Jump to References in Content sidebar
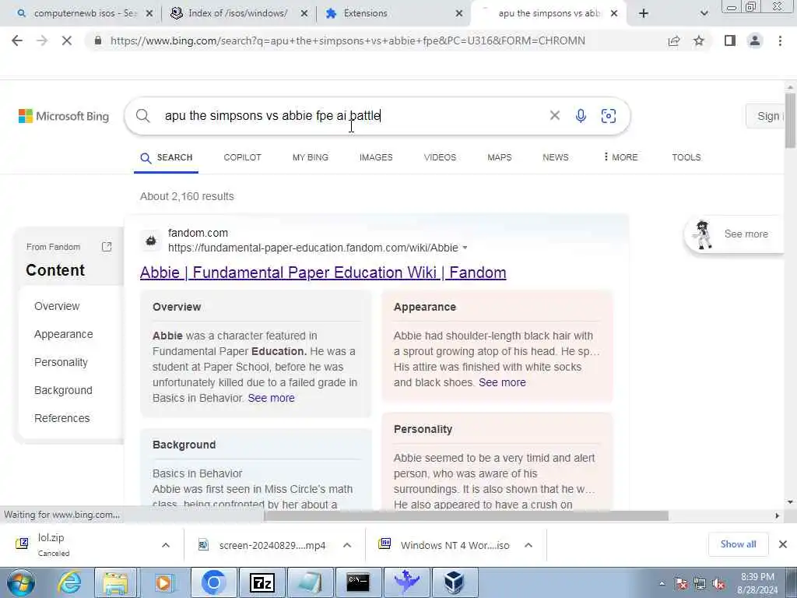This screenshot has height=598, width=797. (x=62, y=418)
